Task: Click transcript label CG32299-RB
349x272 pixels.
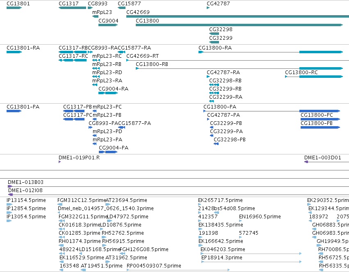Action: point(225,89)
